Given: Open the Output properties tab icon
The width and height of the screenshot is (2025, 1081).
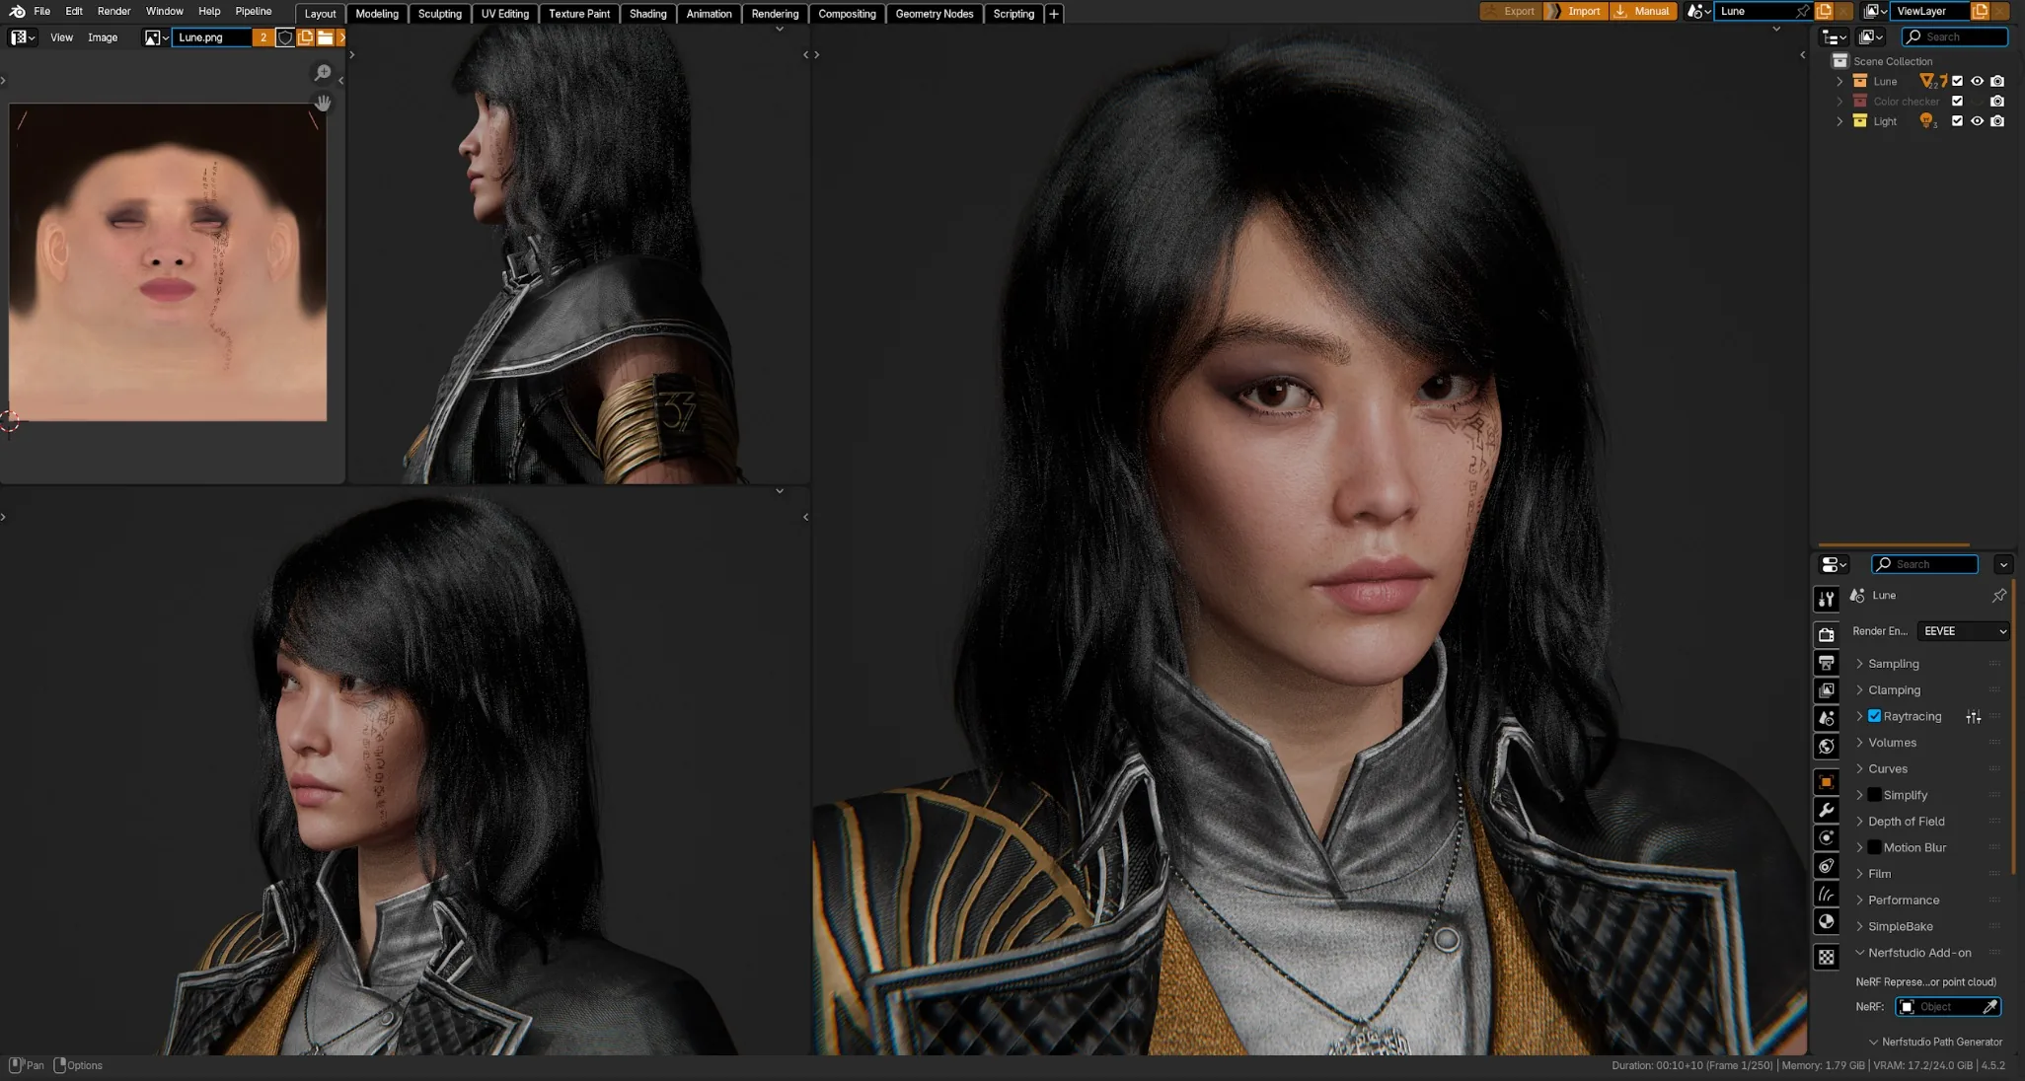Looking at the screenshot, I should [x=1827, y=663].
